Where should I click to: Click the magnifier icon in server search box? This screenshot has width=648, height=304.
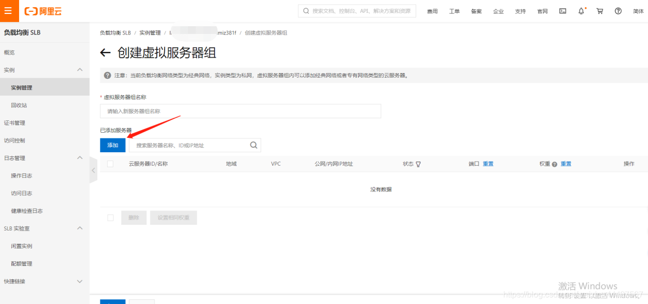click(253, 145)
